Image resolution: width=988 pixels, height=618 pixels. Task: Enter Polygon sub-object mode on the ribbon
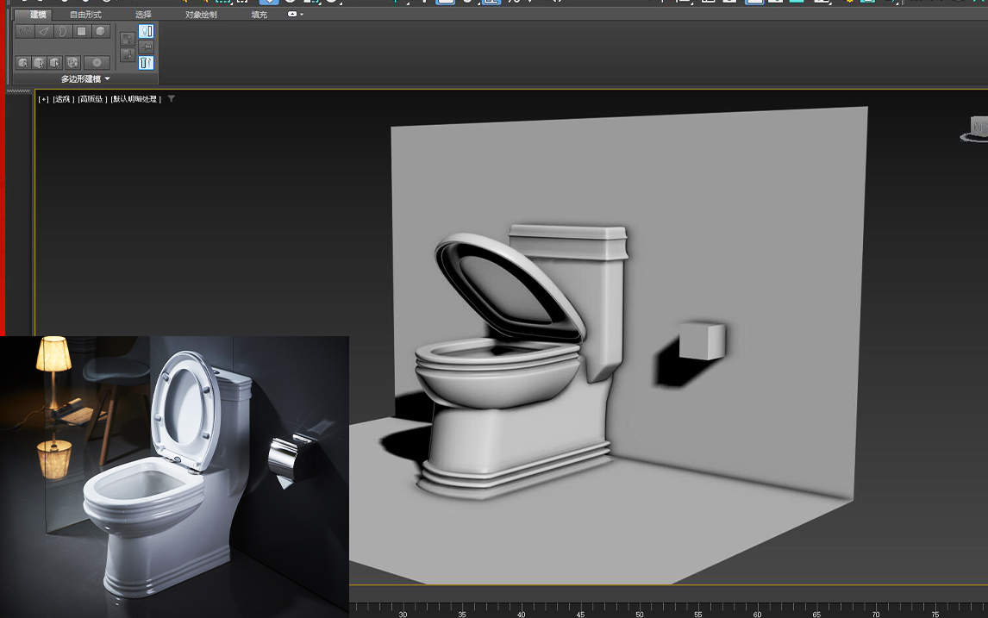tap(82, 32)
